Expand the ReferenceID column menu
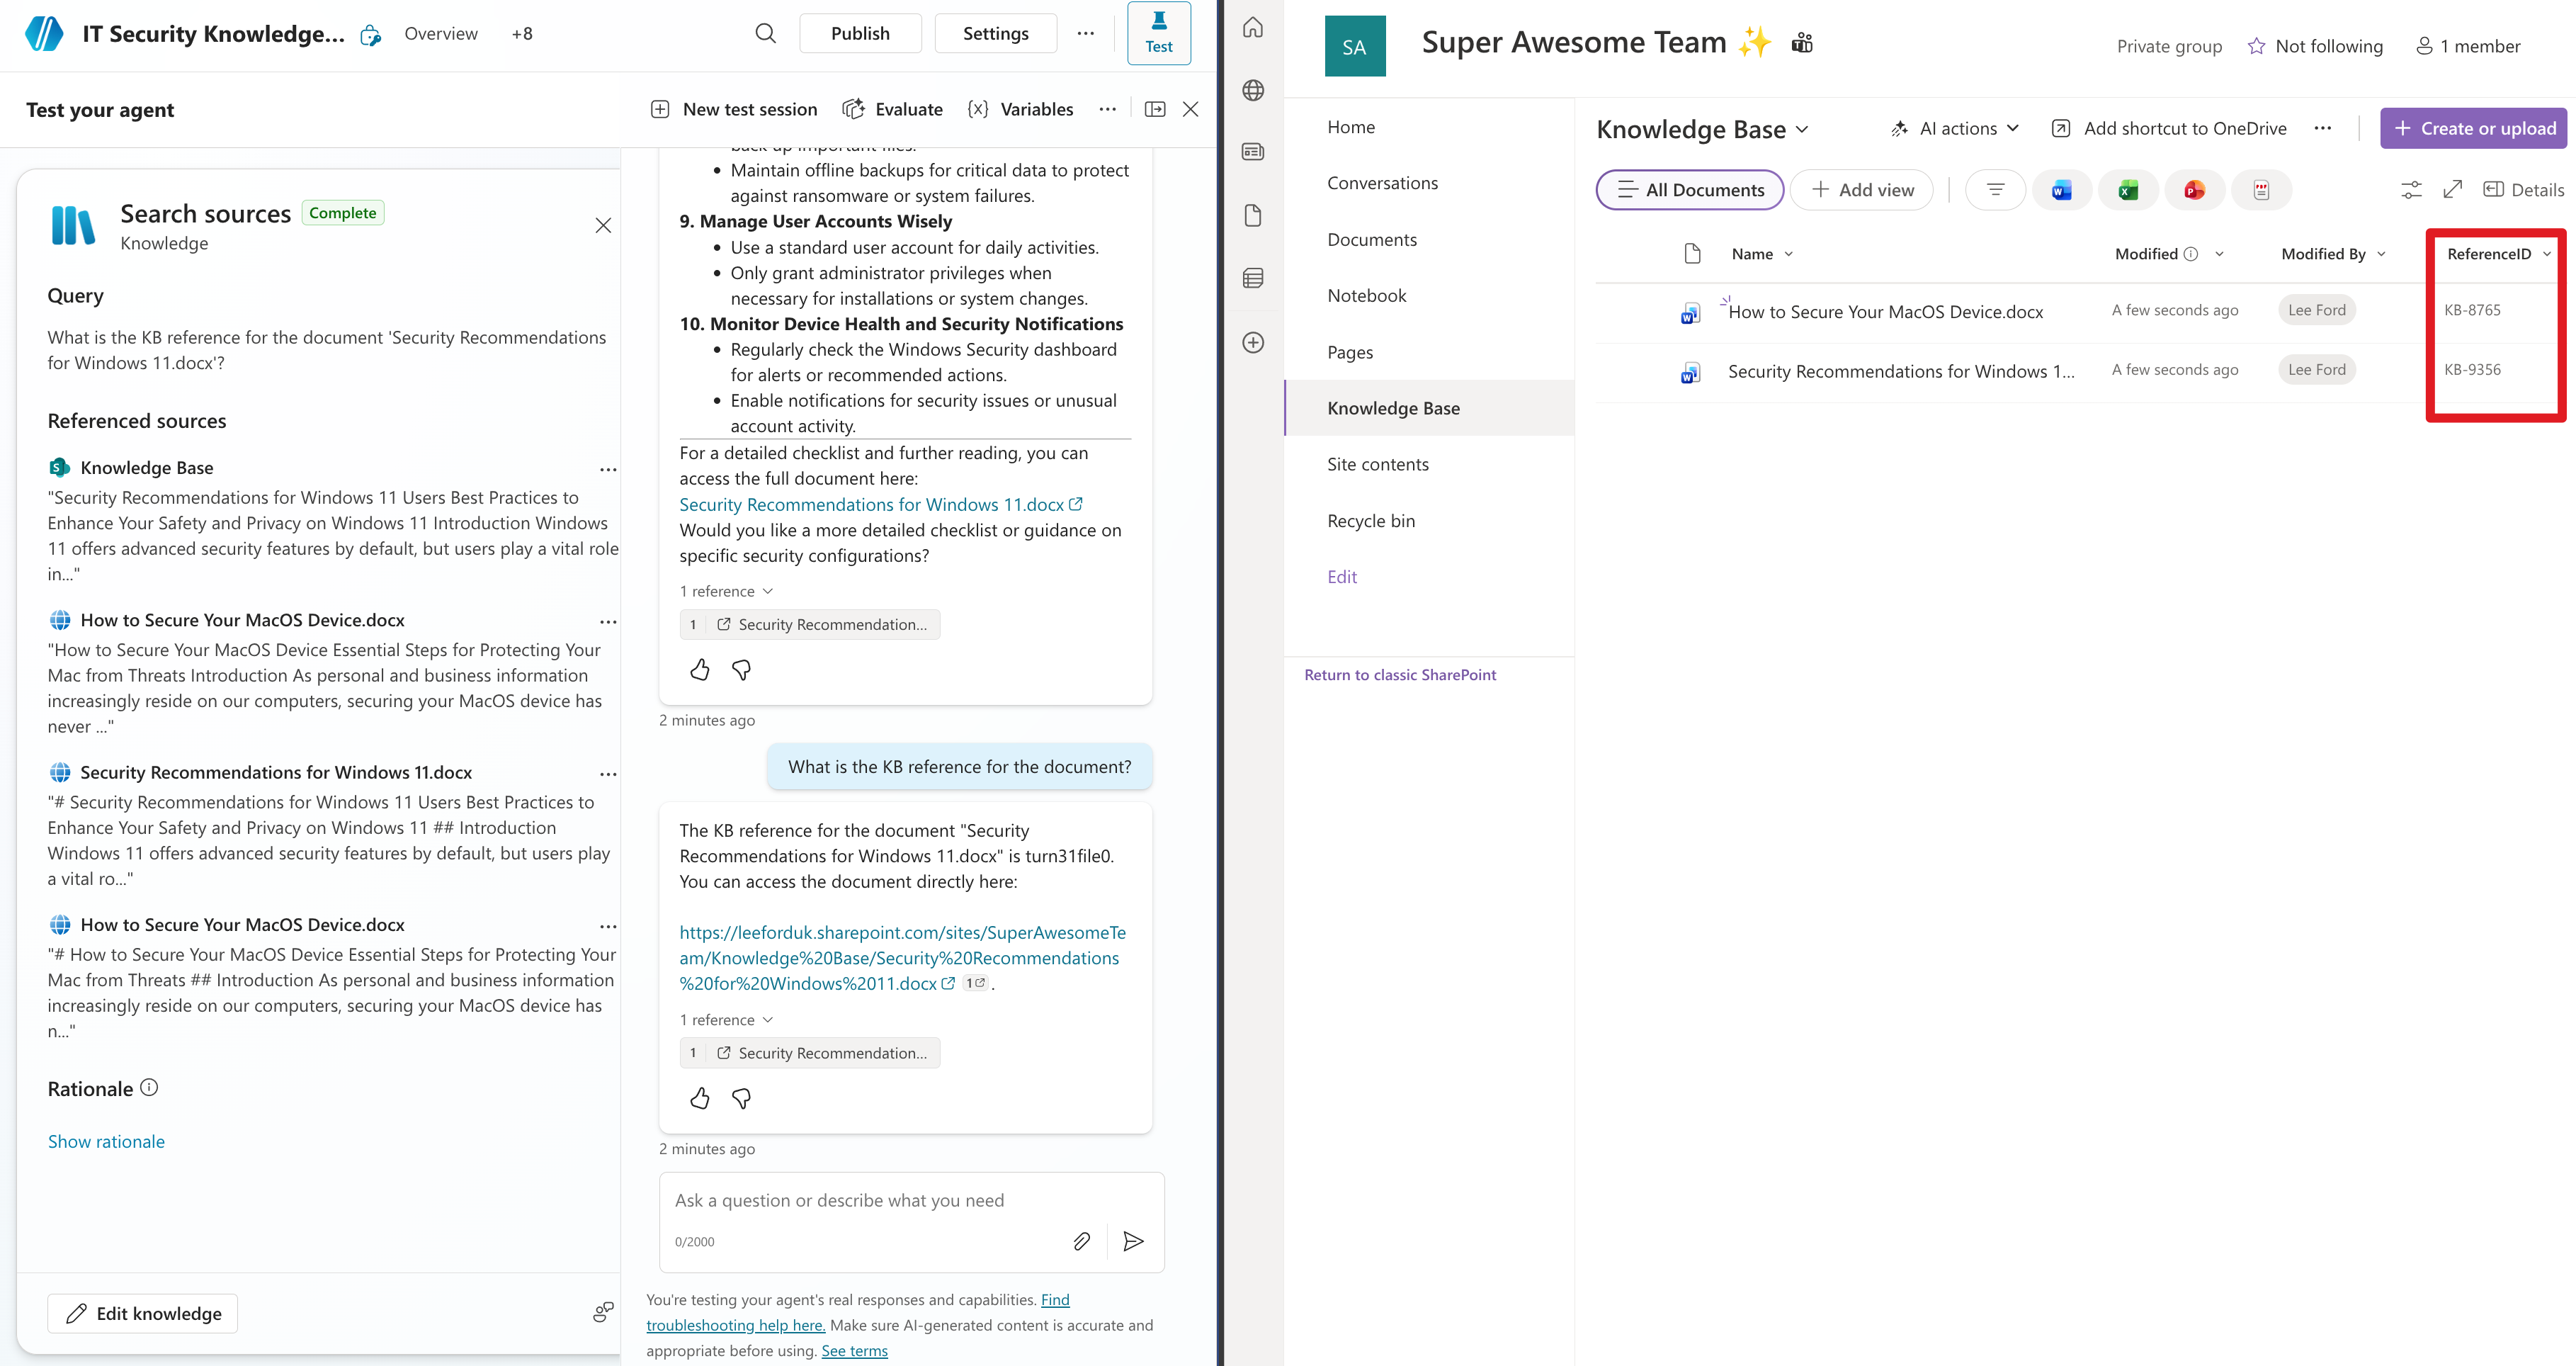Screen dimensions: 2576x1366 (2546, 254)
